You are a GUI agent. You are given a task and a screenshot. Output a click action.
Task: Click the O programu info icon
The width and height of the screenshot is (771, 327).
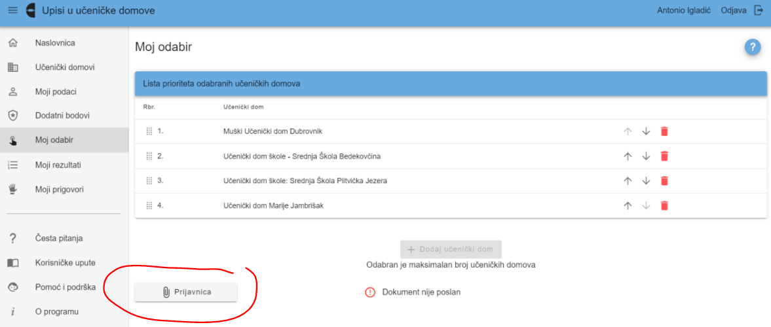click(13, 312)
